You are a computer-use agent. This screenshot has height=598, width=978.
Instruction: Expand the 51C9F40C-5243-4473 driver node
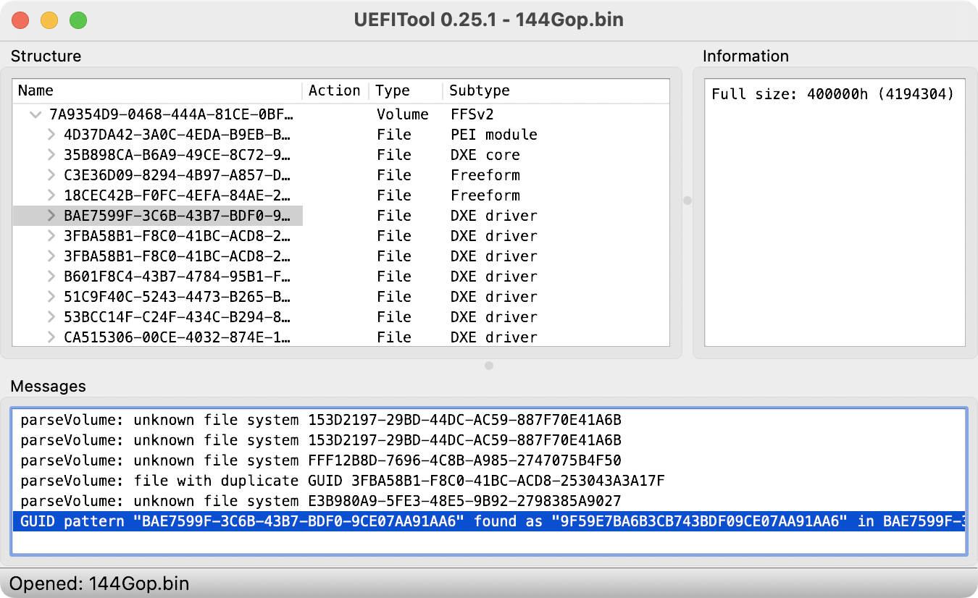coord(51,297)
